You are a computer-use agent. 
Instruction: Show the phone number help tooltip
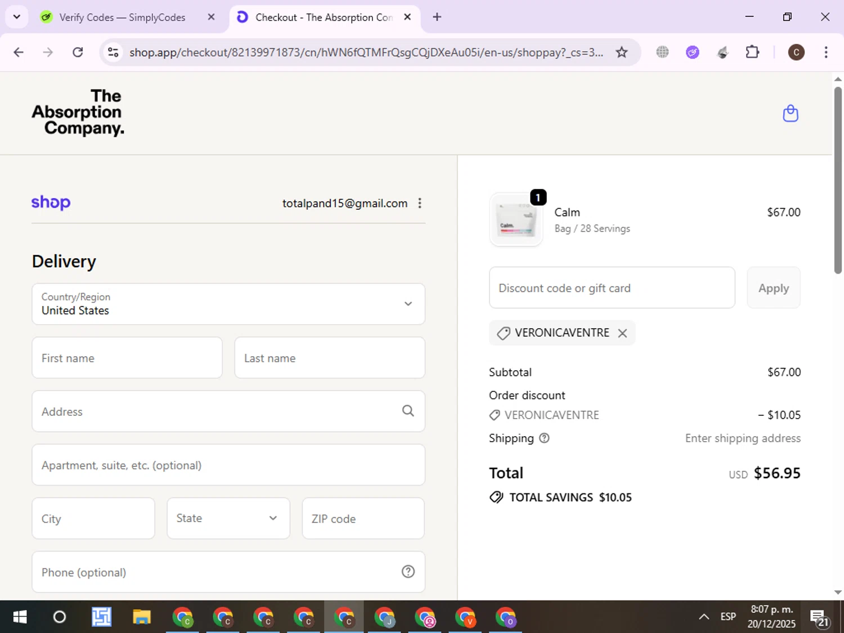[x=408, y=572]
